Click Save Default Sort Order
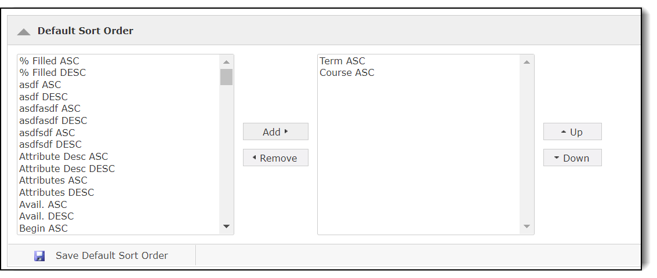This screenshot has height=278, width=657. pos(111,255)
